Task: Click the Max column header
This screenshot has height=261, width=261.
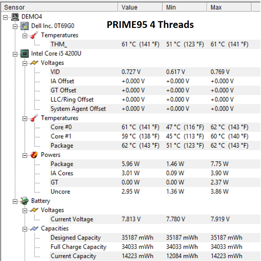Action: 229,7
